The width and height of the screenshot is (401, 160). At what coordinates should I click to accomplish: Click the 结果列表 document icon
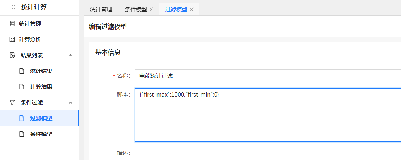(x=12, y=55)
